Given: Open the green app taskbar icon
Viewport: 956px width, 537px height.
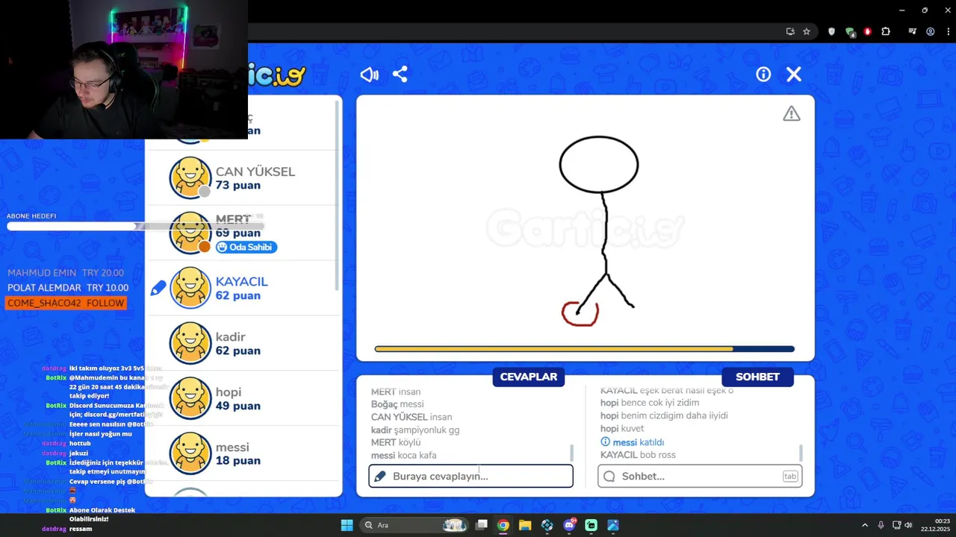Looking at the screenshot, I should [x=592, y=525].
